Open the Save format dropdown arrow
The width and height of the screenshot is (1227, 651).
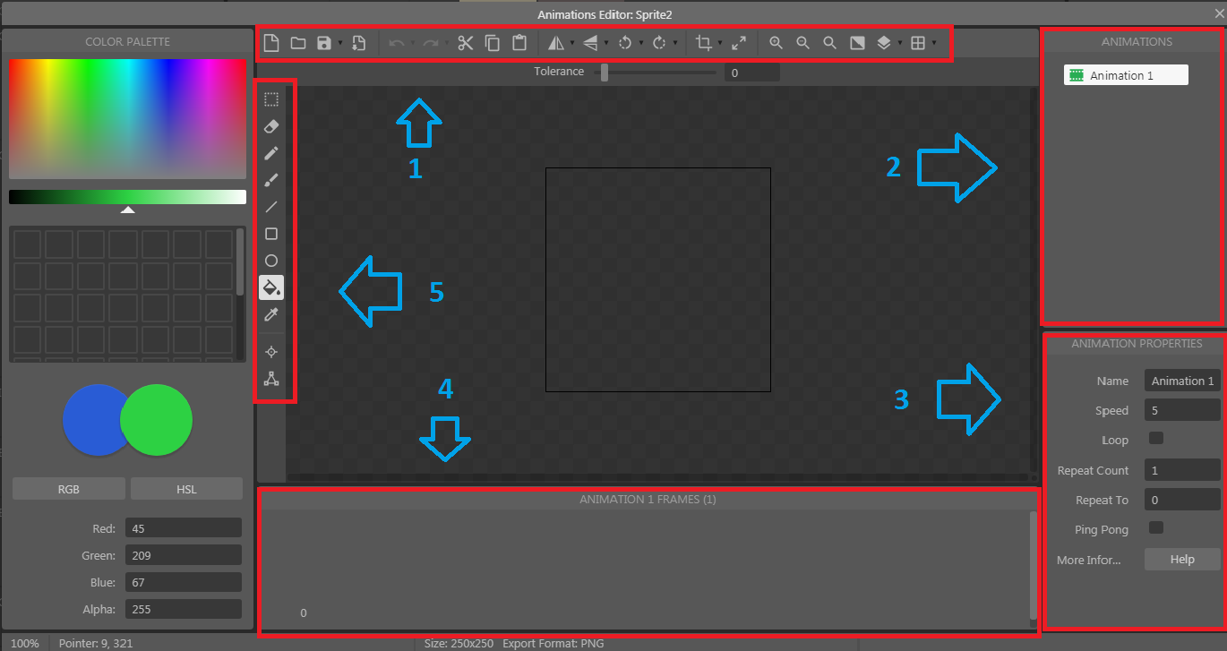point(339,42)
